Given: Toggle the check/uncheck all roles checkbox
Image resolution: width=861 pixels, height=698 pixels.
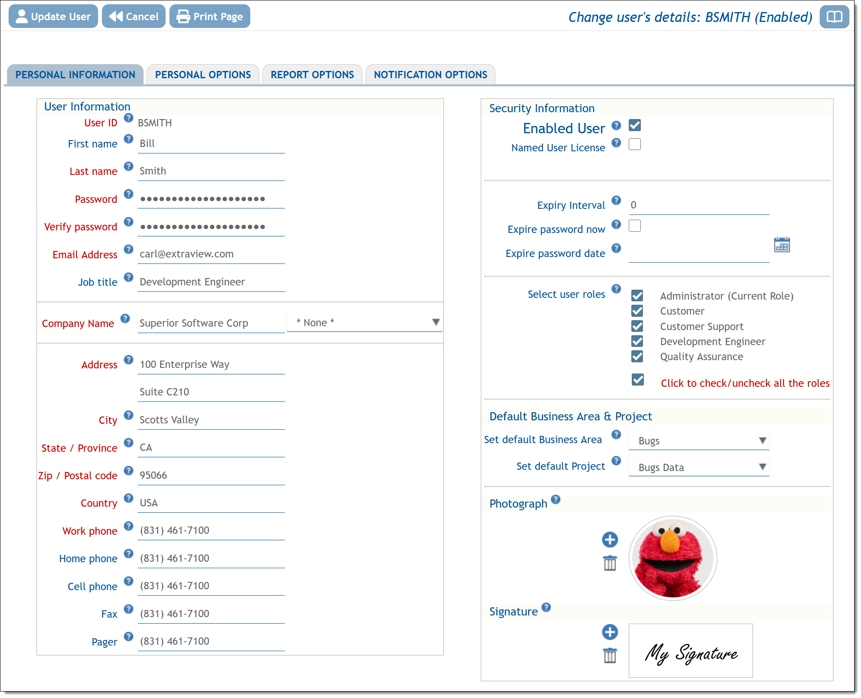Looking at the screenshot, I should pyautogui.click(x=638, y=380).
